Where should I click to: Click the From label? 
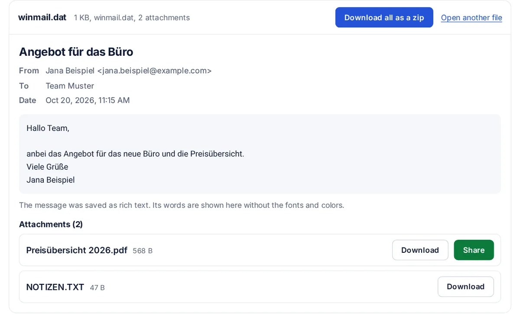[x=29, y=70]
